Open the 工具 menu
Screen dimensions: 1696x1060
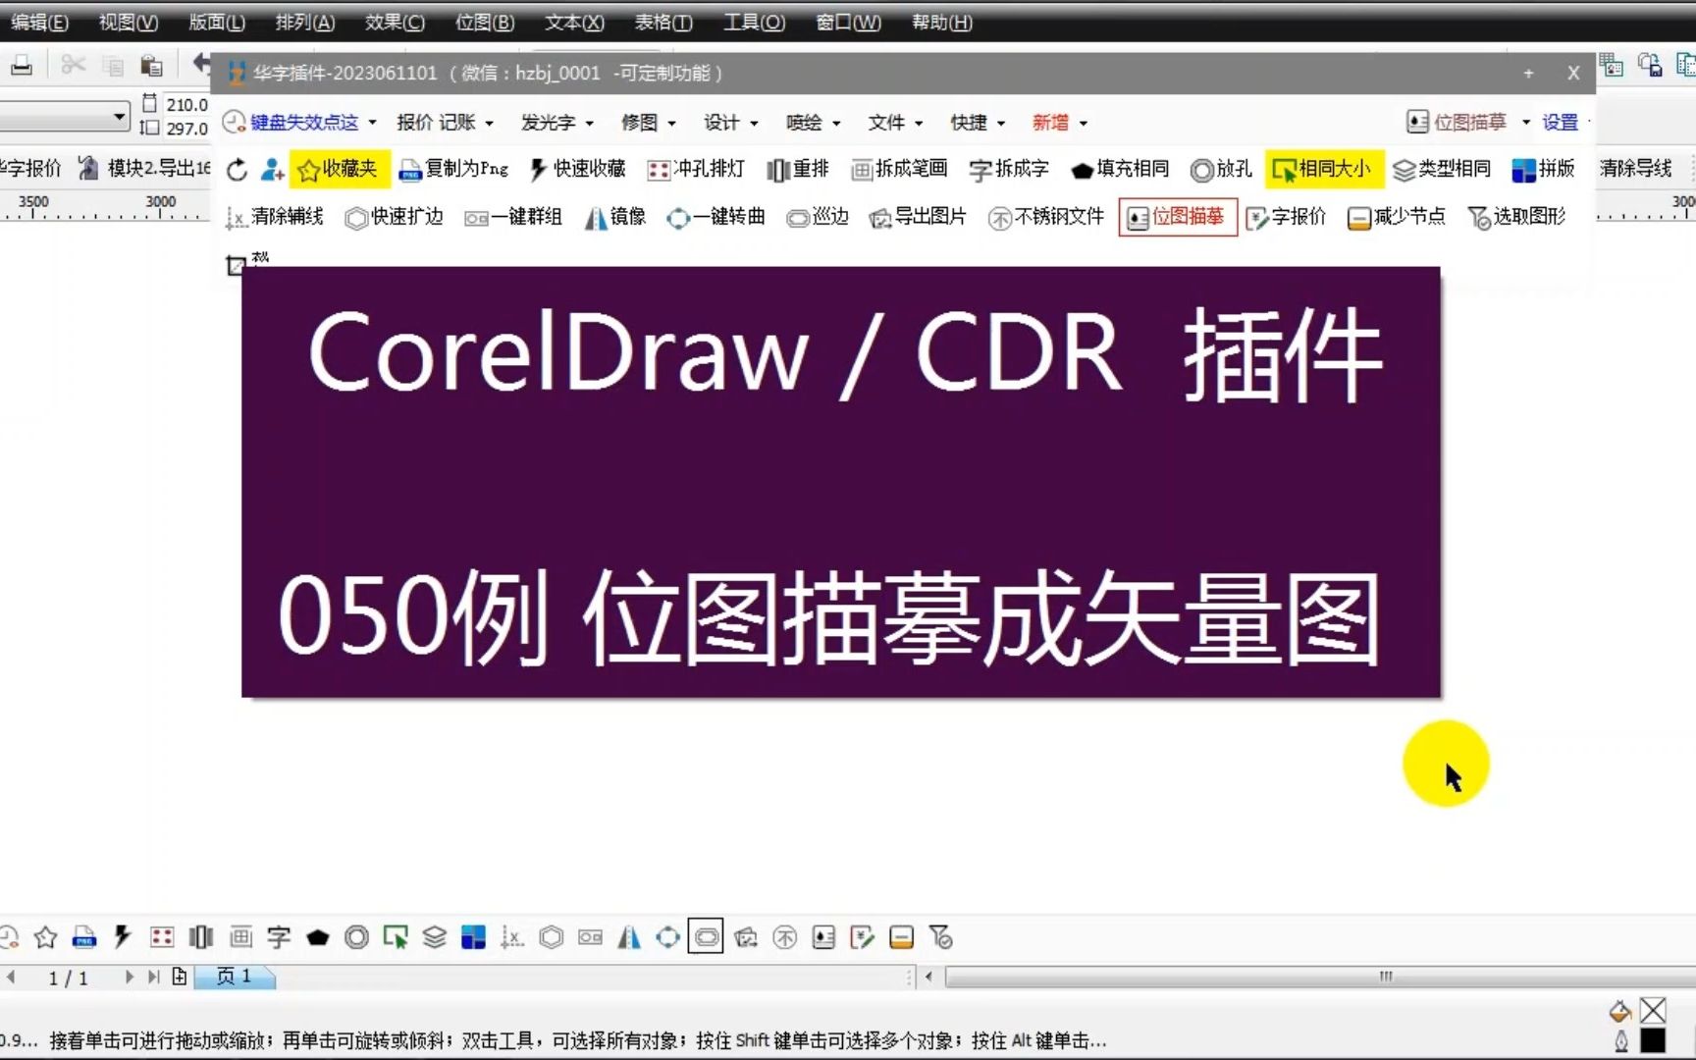click(x=753, y=22)
